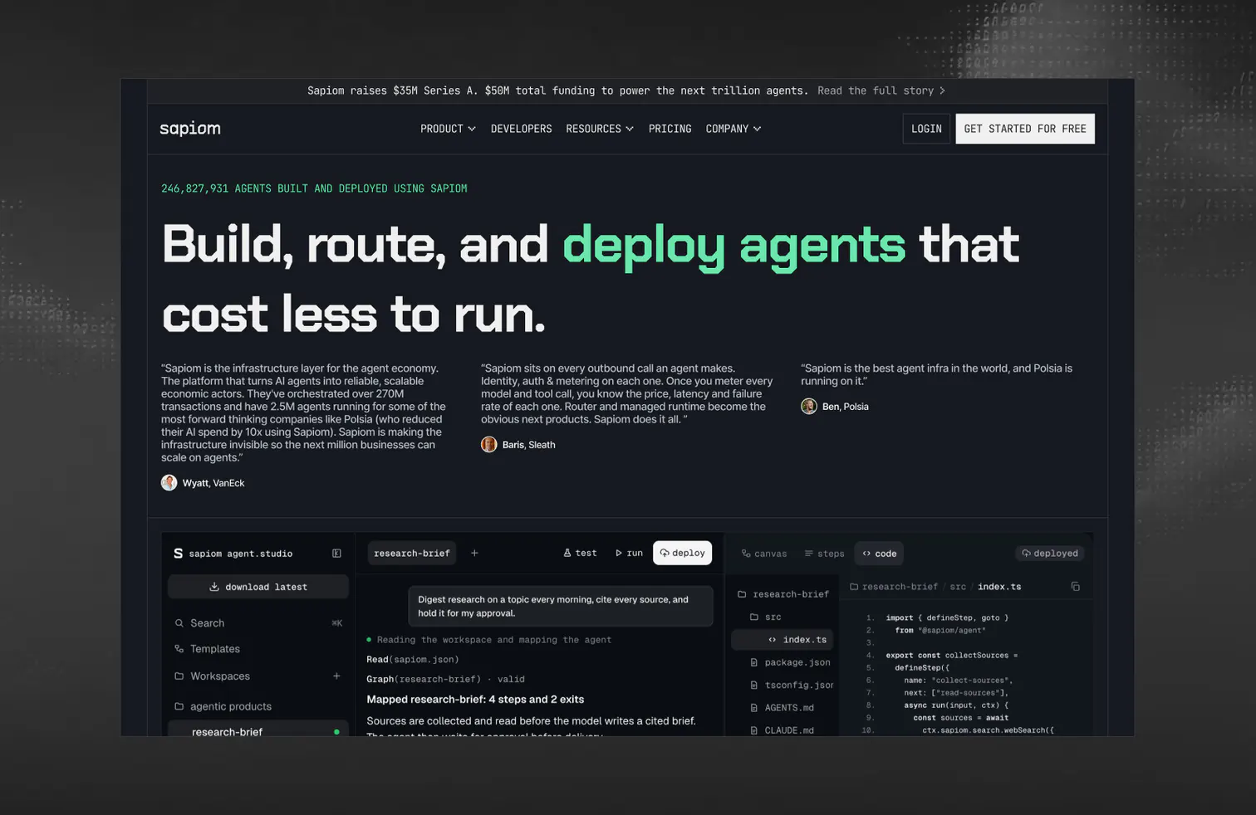The image size is (1256, 815).
Task: Select index.ts in the file tree
Action: tap(783, 640)
